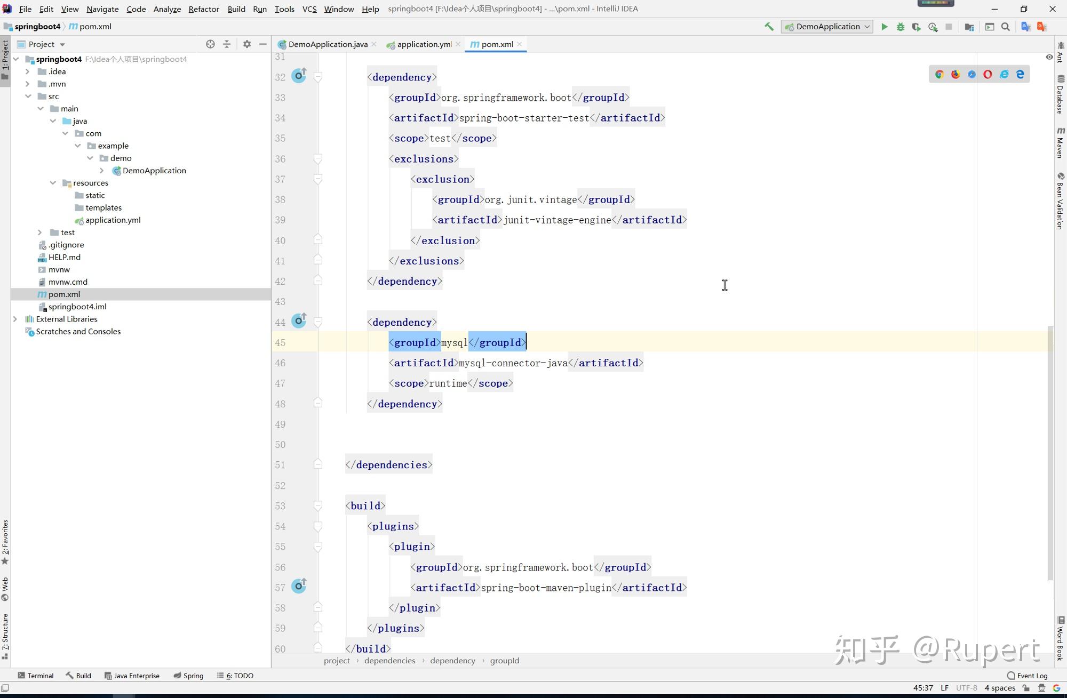This screenshot has width=1067, height=698.
Task: Start the Debug DemoApplication bug icon
Action: tap(901, 27)
